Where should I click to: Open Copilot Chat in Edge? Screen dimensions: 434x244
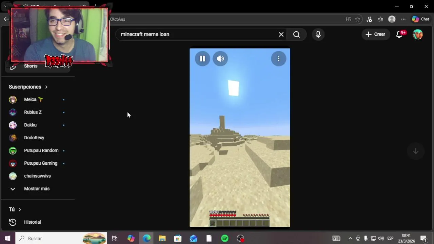[420, 19]
